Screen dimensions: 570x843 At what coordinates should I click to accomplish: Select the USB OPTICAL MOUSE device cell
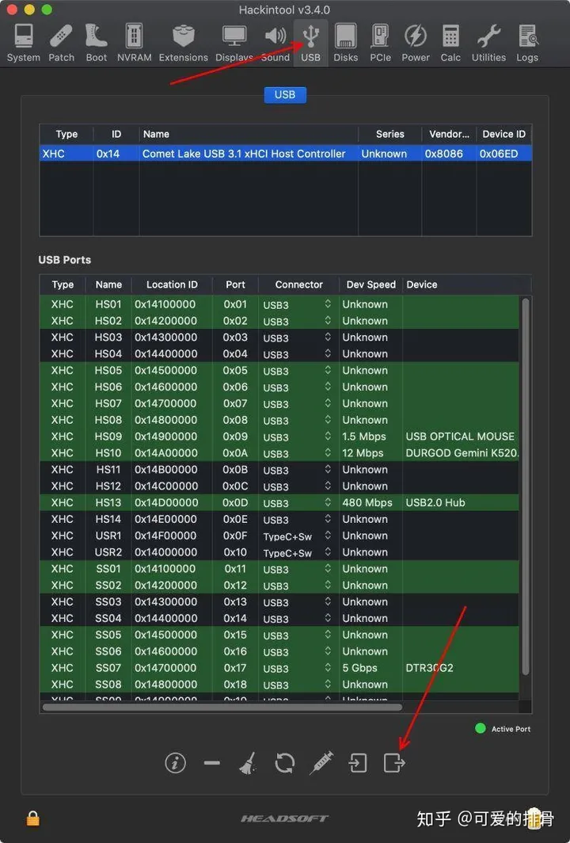tap(460, 437)
